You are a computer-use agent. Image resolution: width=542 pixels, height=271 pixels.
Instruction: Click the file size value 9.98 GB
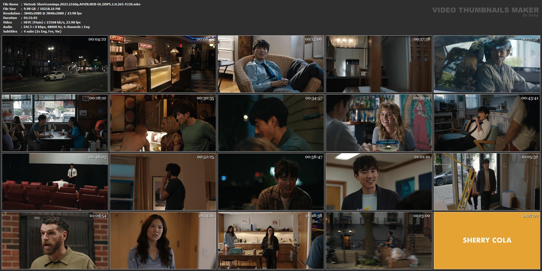click(30, 9)
